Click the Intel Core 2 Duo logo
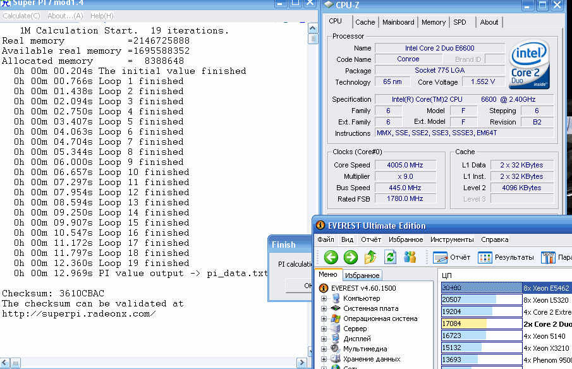The width and height of the screenshot is (572, 369). pyautogui.click(x=530, y=65)
